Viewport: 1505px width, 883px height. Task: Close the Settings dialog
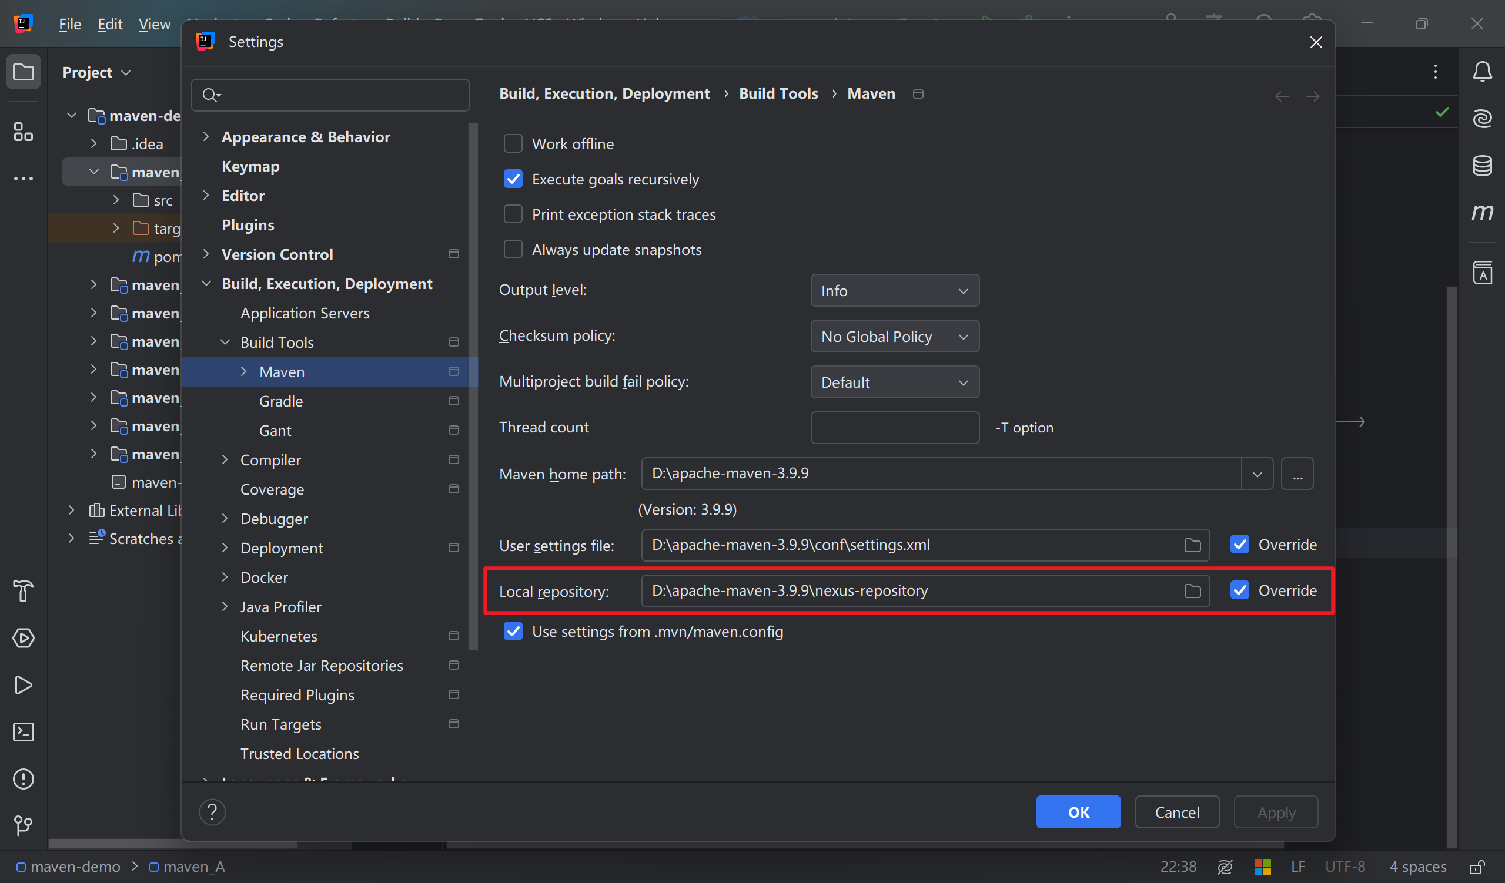pyautogui.click(x=1316, y=42)
